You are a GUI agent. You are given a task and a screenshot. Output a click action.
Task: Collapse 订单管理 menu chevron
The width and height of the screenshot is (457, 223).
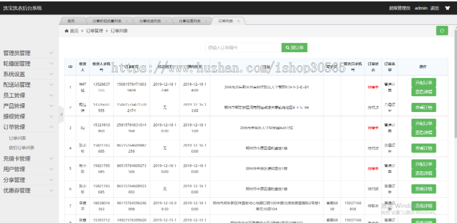pyautogui.click(x=51, y=127)
